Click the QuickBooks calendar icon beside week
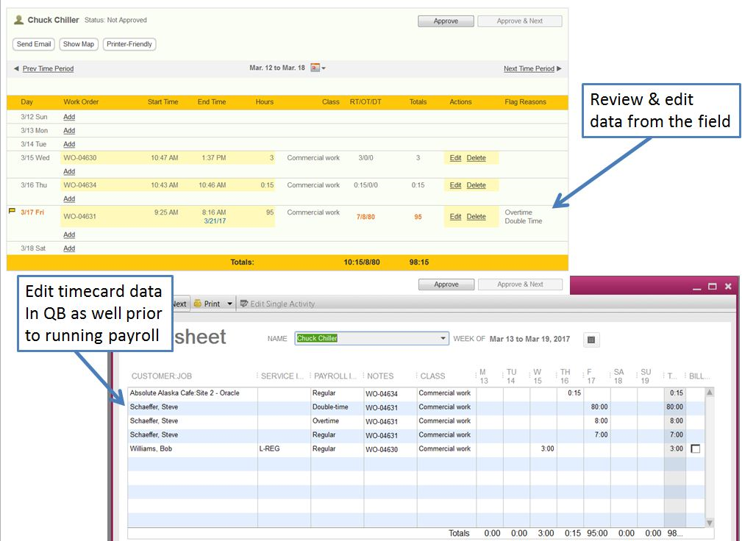The height and width of the screenshot is (541, 742). [x=592, y=339]
